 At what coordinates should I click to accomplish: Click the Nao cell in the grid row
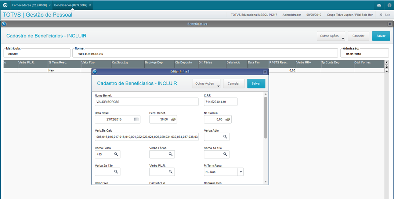pos(64,70)
